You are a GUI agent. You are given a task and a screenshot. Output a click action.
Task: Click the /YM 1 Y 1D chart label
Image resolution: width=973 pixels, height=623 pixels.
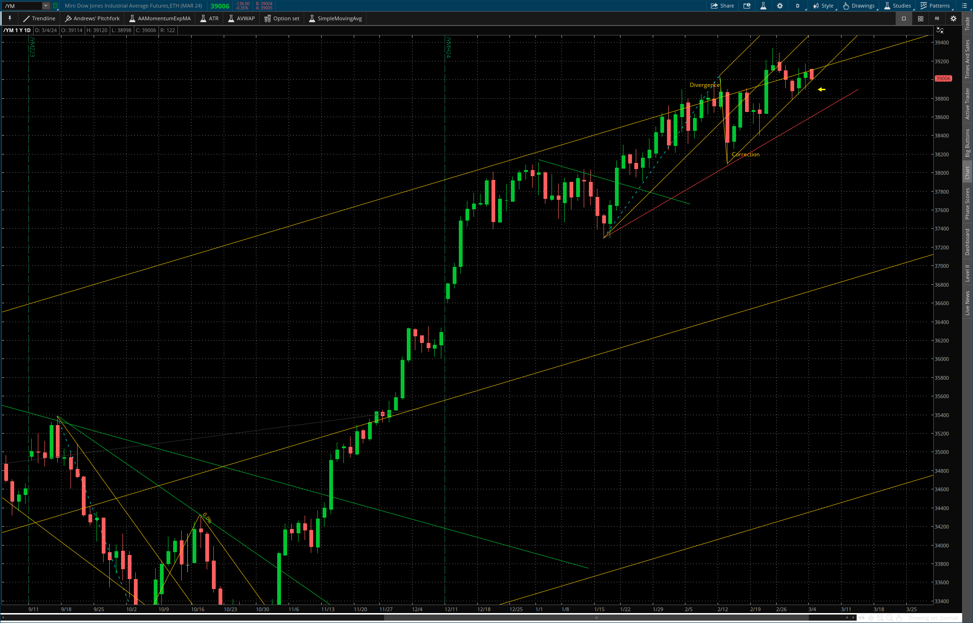tap(17, 30)
